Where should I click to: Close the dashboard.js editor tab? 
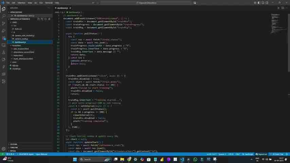pos(70,8)
